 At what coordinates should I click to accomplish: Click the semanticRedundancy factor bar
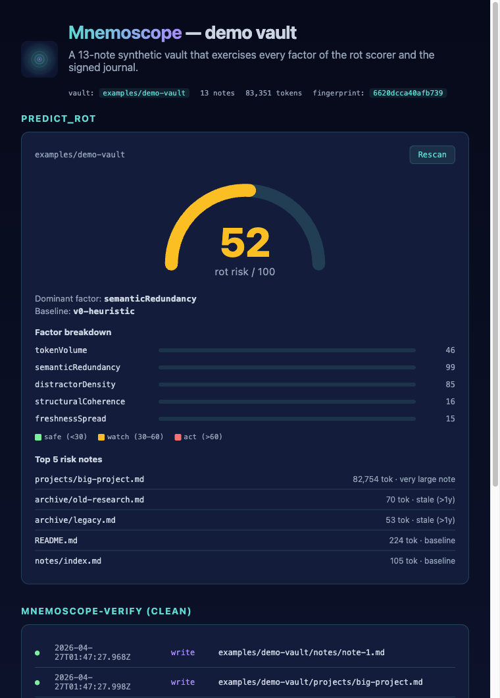click(287, 367)
